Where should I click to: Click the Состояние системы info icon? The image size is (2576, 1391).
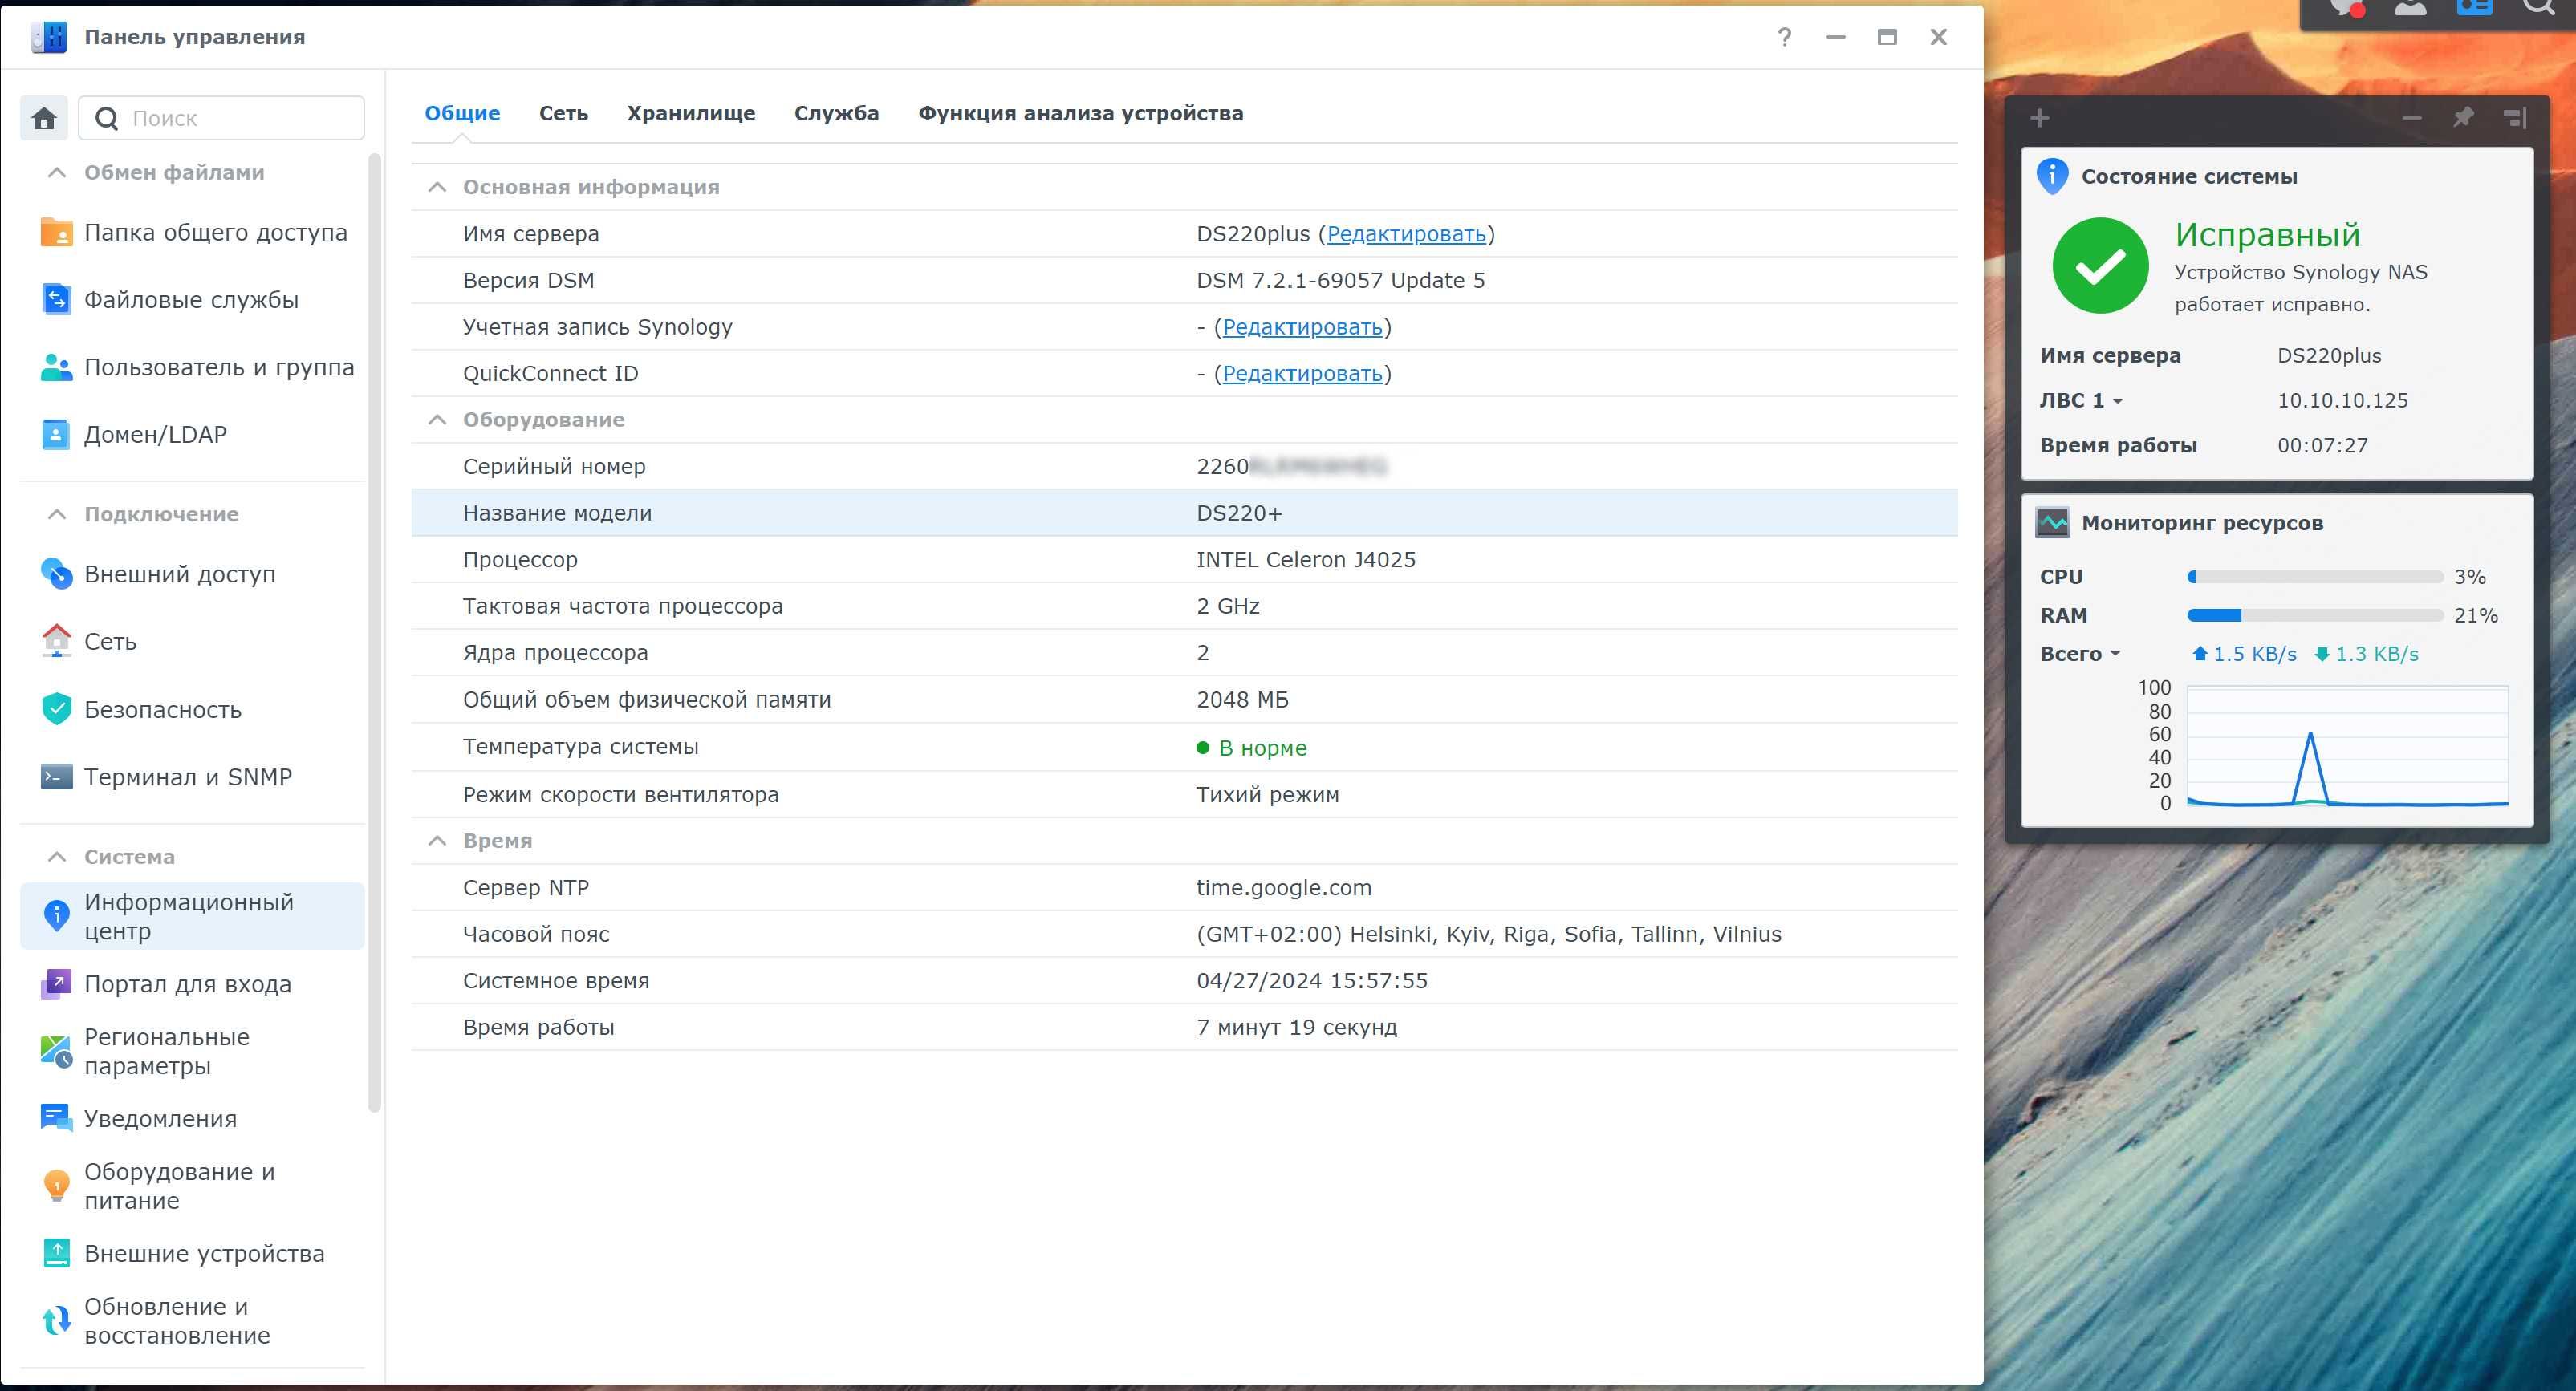pyautogui.click(x=2052, y=176)
